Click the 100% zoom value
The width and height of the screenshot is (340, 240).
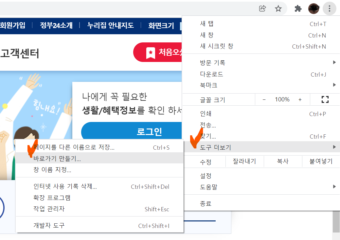tap(282, 99)
